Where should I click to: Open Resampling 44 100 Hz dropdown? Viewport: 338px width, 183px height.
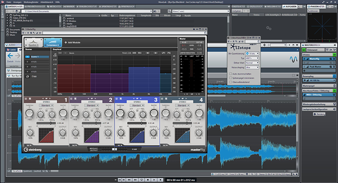tap(319, 80)
